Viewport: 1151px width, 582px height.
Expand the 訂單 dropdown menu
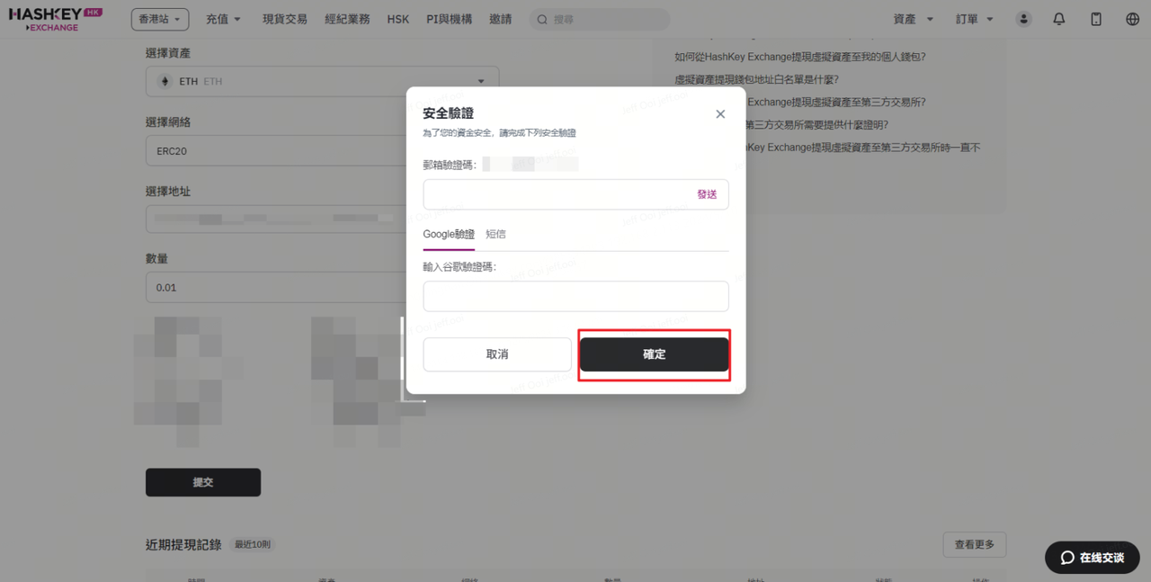point(975,19)
